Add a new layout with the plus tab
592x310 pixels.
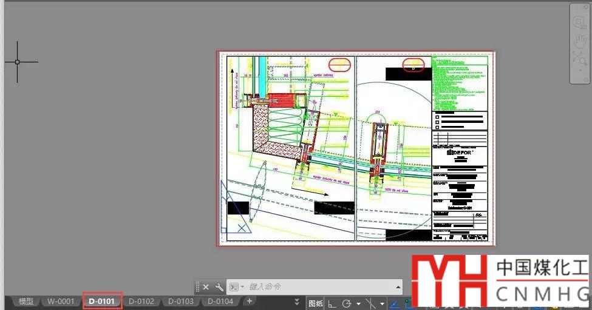point(249,301)
